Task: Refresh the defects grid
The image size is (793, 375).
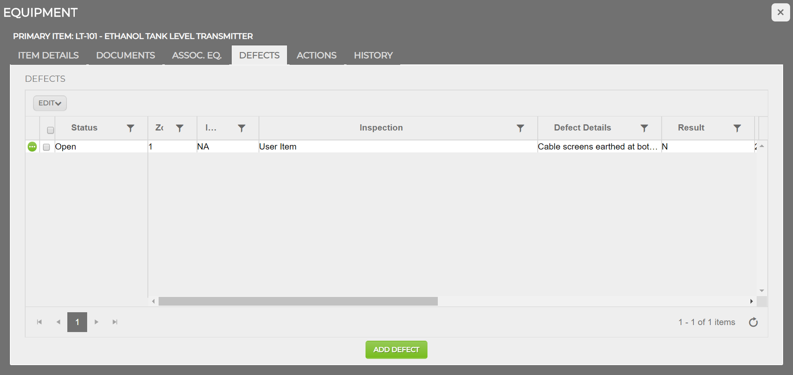Action: pyautogui.click(x=753, y=322)
